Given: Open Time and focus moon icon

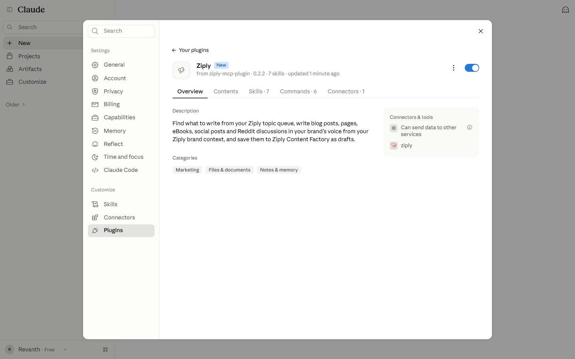Looking at the screenshot, I should (95, 157).
